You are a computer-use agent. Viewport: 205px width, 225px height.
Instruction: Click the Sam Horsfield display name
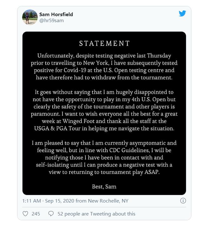(56, 14)
